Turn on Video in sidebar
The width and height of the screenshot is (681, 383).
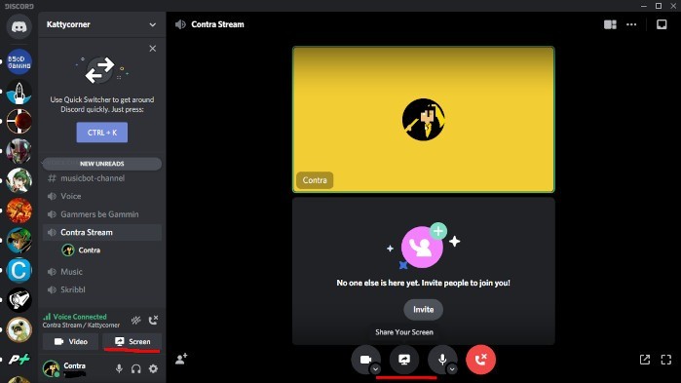click(x=71, y=342)
